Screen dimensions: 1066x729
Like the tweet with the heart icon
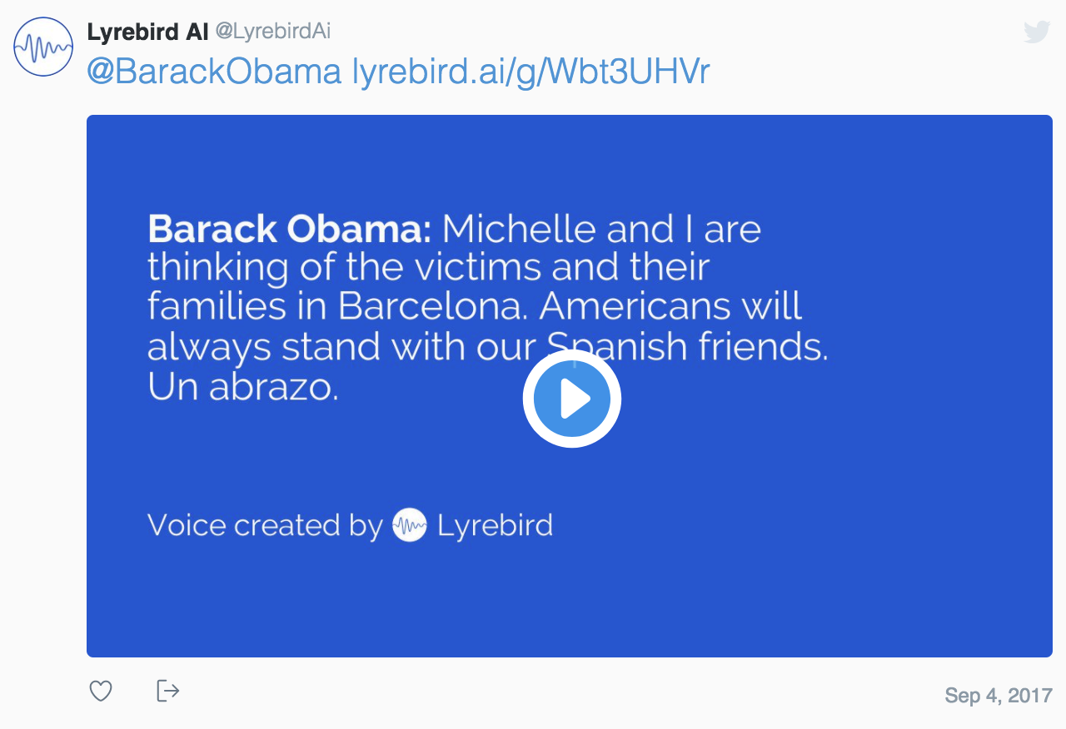(101, 691)
